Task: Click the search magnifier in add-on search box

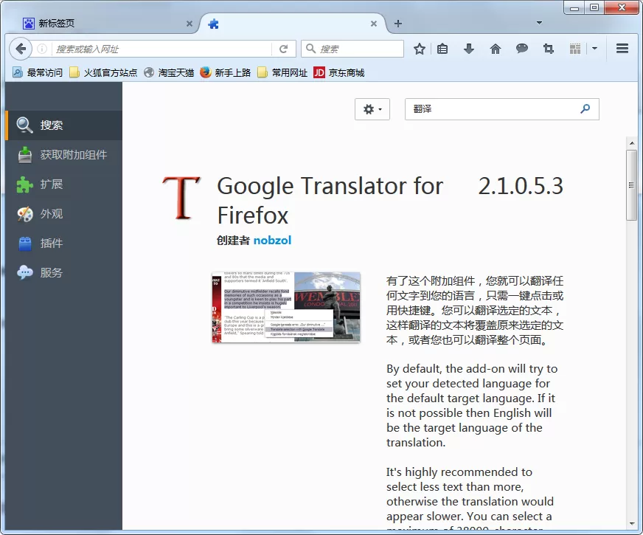Action: (585, 108)
